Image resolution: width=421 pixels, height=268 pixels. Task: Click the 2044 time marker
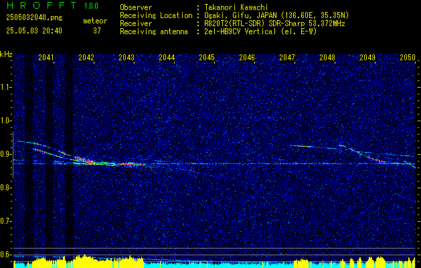pos(167,58)
